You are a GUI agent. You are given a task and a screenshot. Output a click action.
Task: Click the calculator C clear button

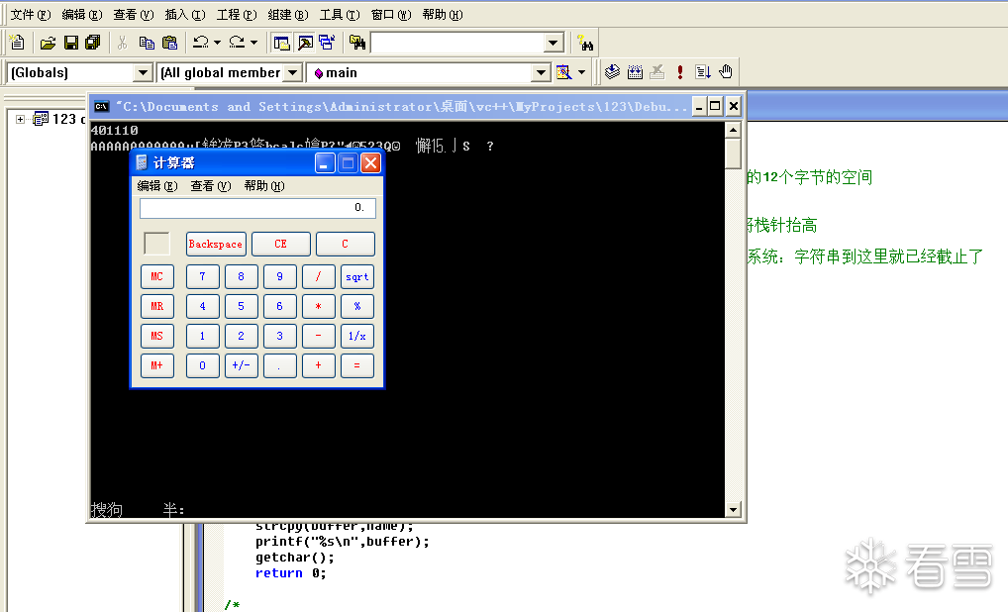tap(346, 245)
